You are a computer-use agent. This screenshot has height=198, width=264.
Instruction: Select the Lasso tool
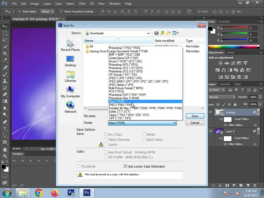pyautogui.click(x=5, y=40)
